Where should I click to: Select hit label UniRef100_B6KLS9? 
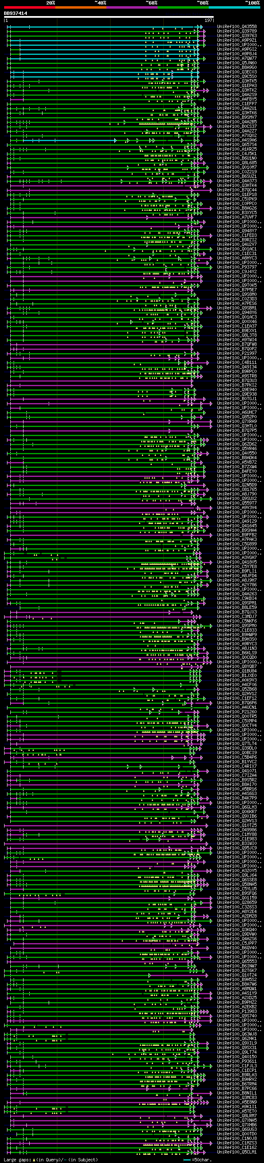coord(237,653)
